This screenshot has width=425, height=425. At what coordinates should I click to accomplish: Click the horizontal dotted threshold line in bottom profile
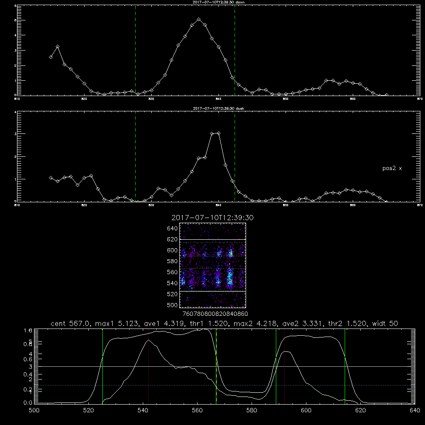pyautogui.click(x=224, y=385)
